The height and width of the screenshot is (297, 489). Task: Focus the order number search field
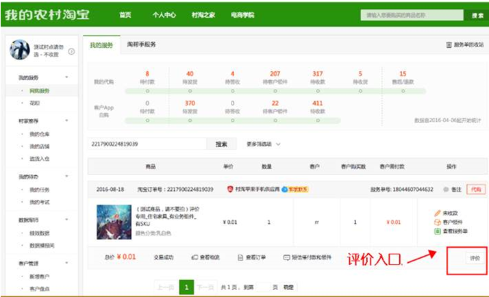[147, 144]
